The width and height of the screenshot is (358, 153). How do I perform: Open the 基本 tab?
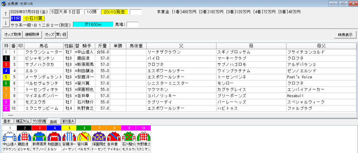(7, 121)
